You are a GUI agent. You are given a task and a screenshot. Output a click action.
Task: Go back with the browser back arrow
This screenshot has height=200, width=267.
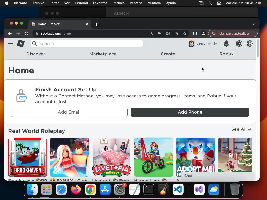pos(10,33)
